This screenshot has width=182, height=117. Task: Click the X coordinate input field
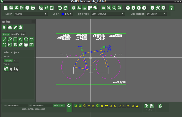pos(17,106)
